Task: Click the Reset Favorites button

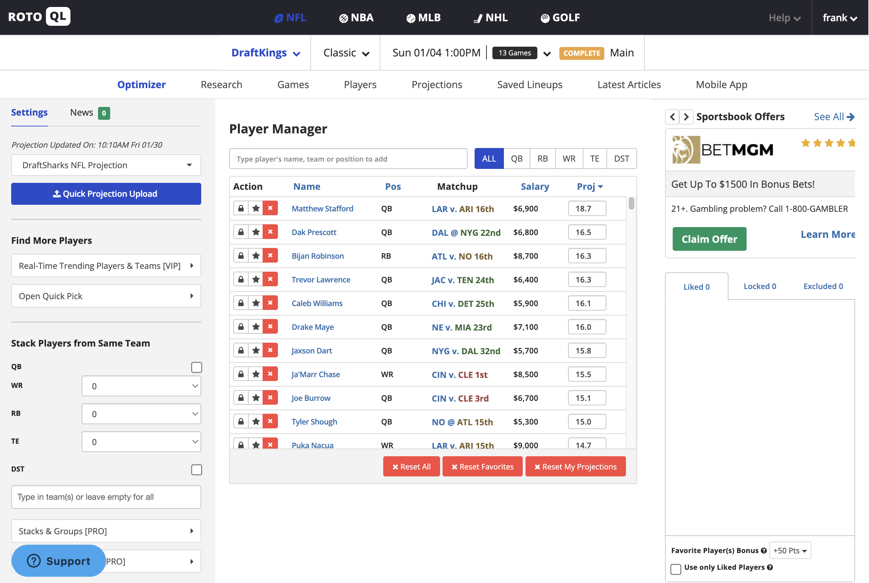Action: click(483, 467)
